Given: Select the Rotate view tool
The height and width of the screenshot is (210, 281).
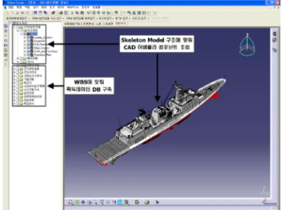Looking at the screenshot, I should click(x=89, y=203).
